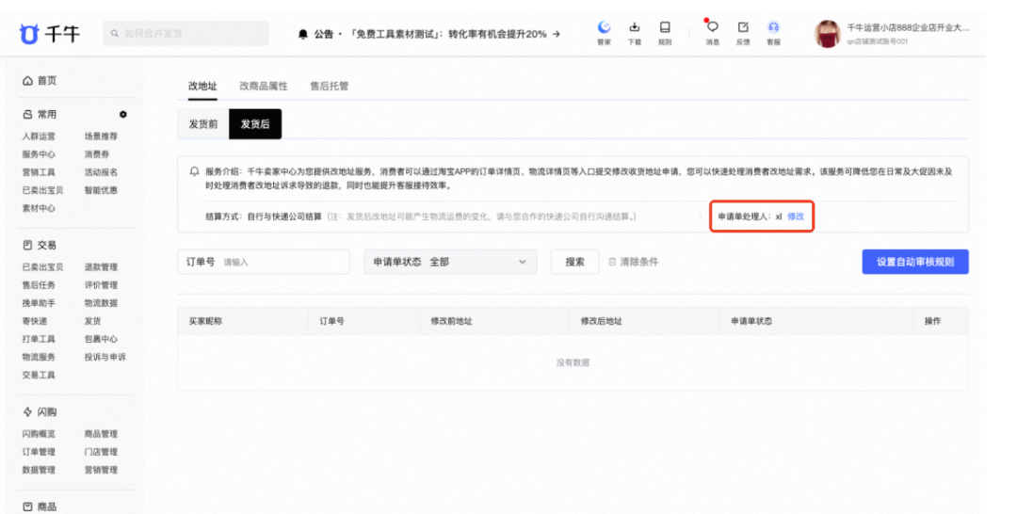
Task: Open 服务中心 in sidebar
Action: pos(39,154)
